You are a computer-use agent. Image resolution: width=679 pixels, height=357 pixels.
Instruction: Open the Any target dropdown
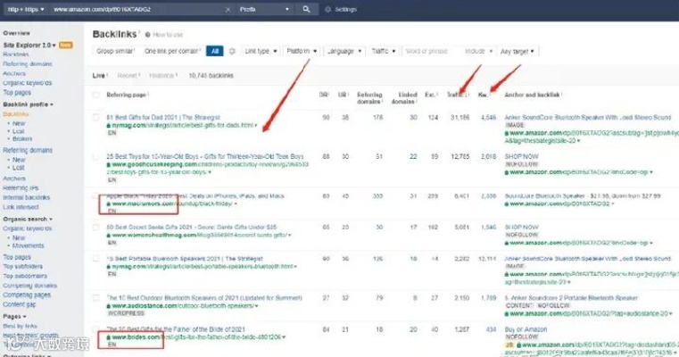(x=518, y=51)
